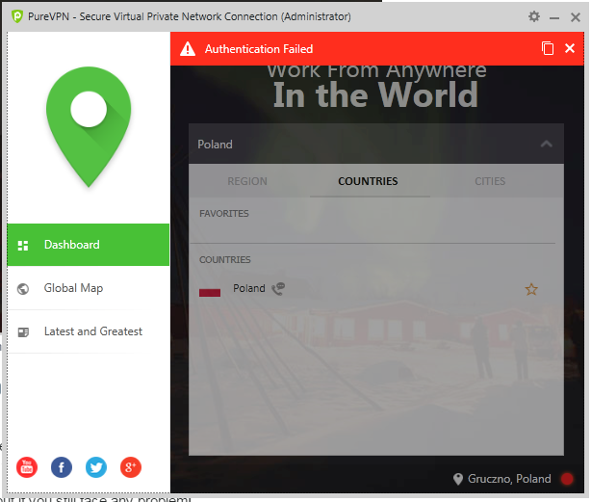Switch to the REGION tab
Viewport: 591px width, 502px height.
click(247, 181)
